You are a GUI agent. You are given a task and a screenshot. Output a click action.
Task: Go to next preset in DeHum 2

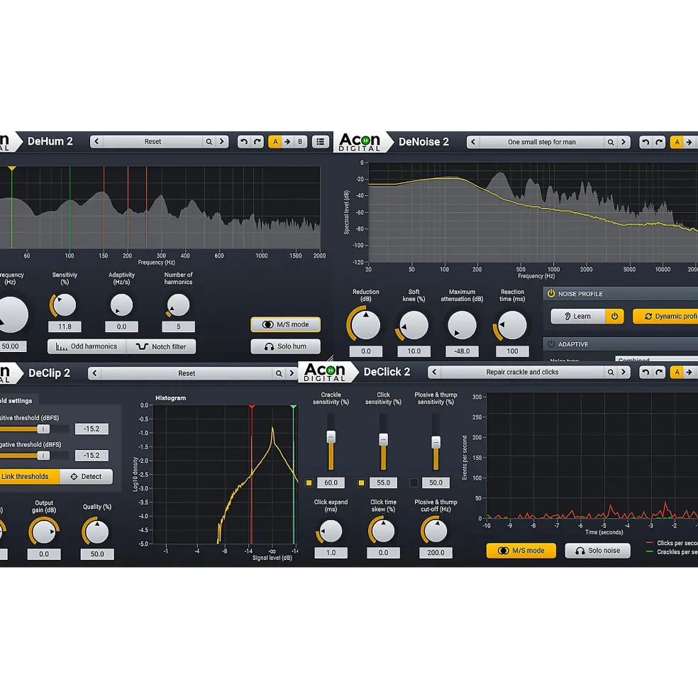pyautogui.click(x=222, y=142)
